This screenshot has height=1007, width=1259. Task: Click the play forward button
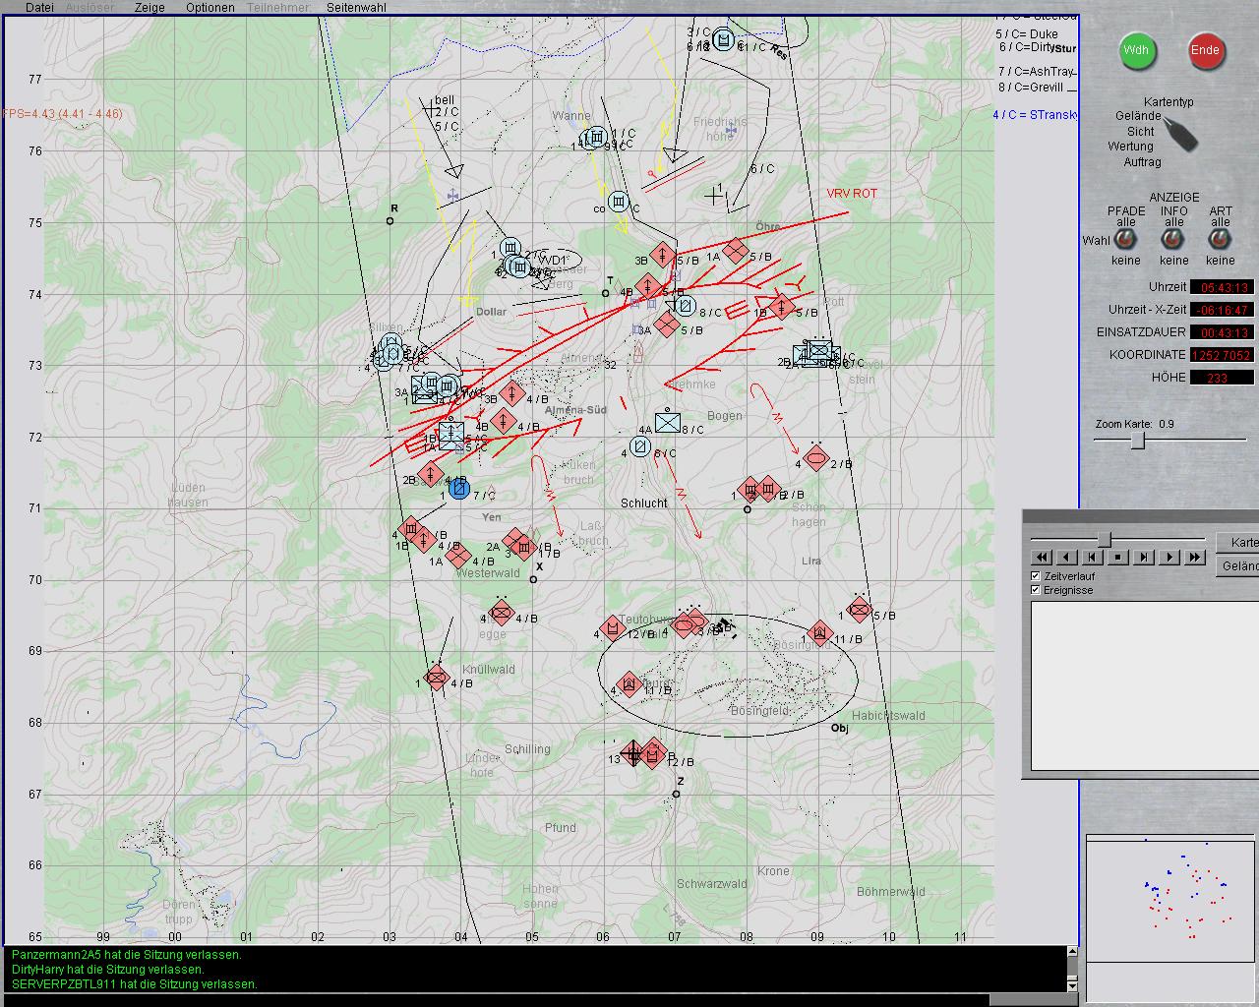click(1169, 558)
